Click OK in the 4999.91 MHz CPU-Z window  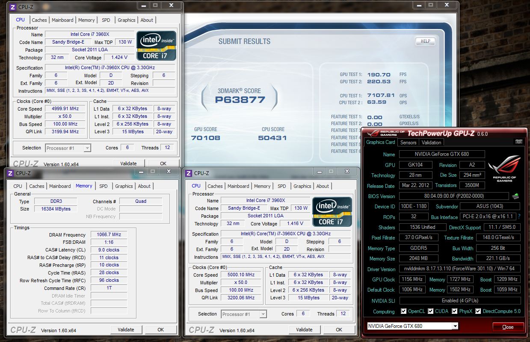point(163,164)
